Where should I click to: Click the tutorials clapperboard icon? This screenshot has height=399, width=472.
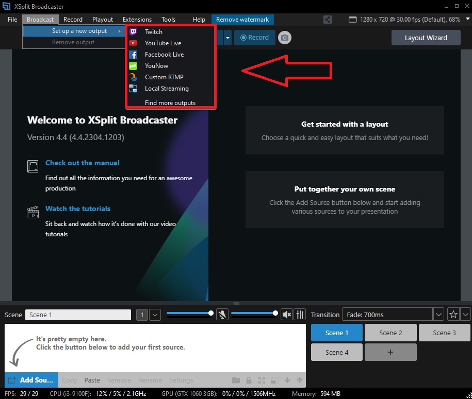click(33, 212)
